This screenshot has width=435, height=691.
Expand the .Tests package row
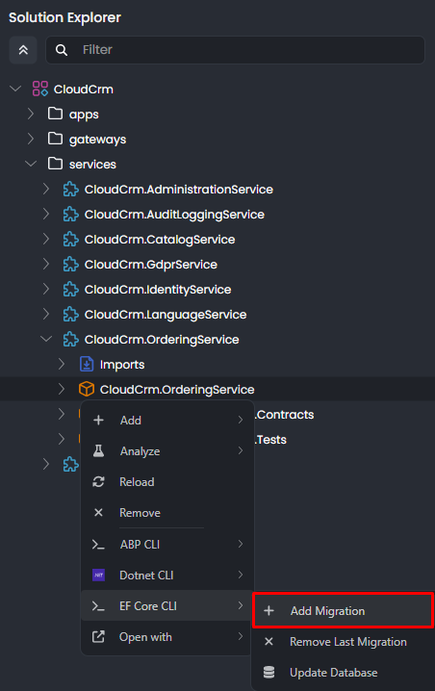coord(62,440)
